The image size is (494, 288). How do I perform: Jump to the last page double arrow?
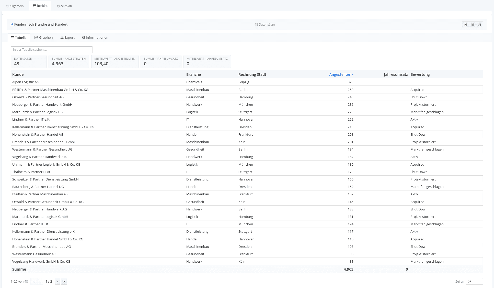tap(64, 281)
